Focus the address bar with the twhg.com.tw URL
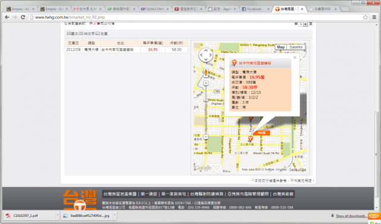Image resolution: width=381 pixels, height=224 pixels. [x=195, y=17]
